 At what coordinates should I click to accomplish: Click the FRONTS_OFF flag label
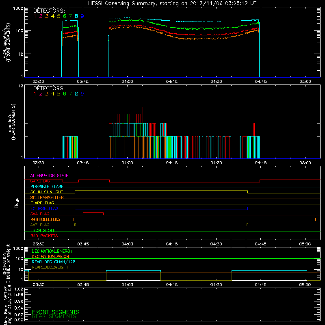coord(43,230)
